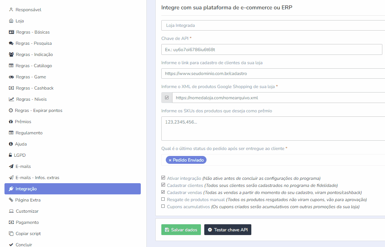The width and height of the screenshot is (385, 247).
Task: Toggle the Ativar integração checkbox
Action: [163, 178]
